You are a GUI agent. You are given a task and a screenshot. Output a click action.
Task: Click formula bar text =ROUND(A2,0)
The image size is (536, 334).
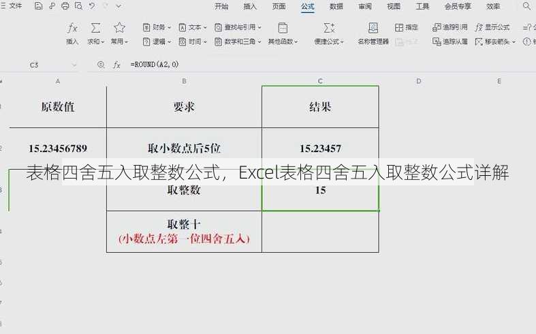click(x=155, y=64)
